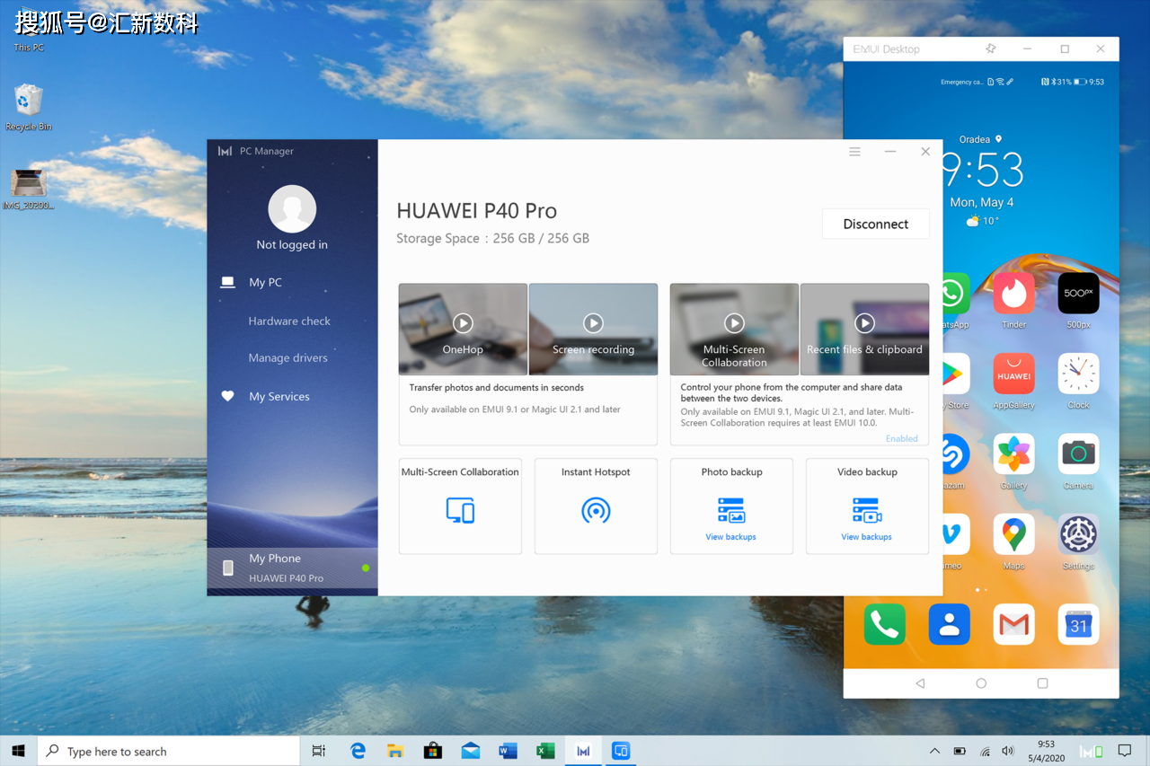Open the Action Center notifications icon

point(1125,751)
